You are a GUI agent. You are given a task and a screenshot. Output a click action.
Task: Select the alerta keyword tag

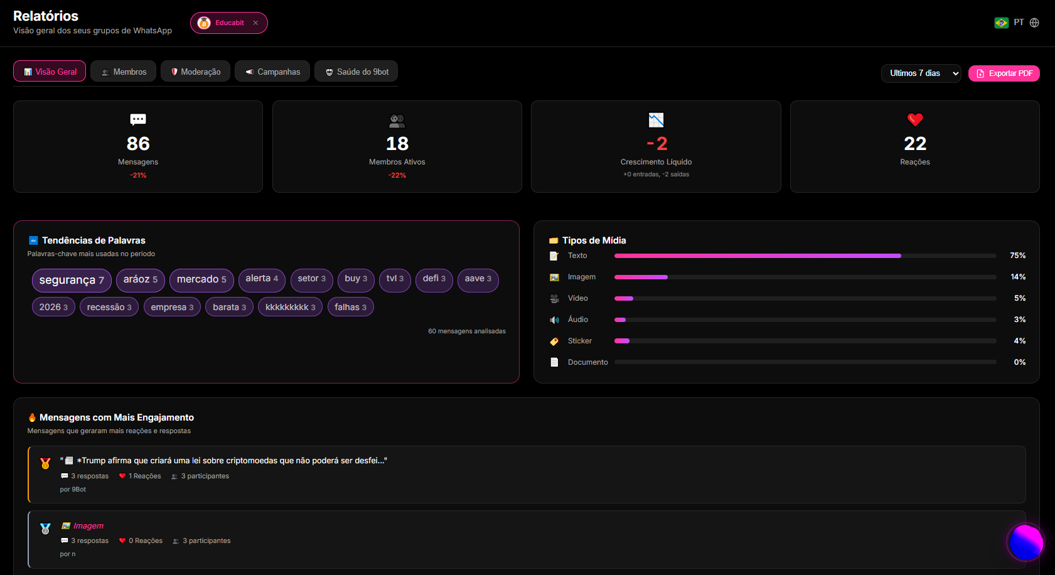coord(262,280)
